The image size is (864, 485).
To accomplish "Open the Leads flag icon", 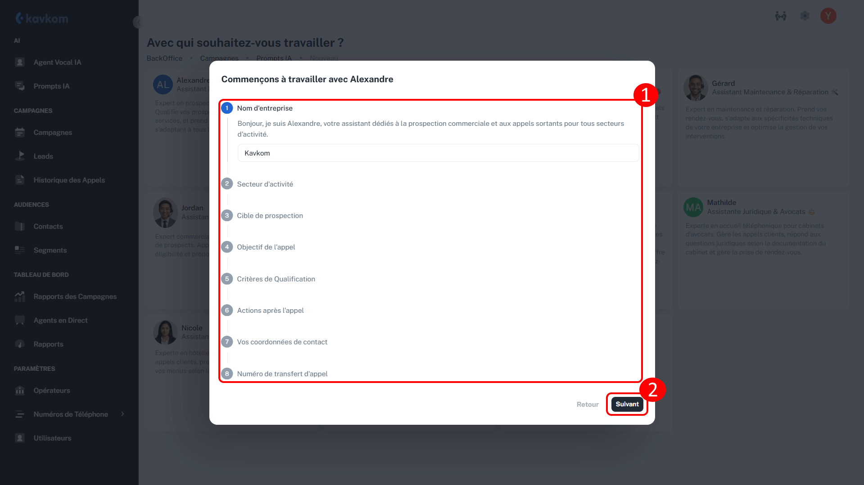I will pyautogui.click(x=20, y=156).
